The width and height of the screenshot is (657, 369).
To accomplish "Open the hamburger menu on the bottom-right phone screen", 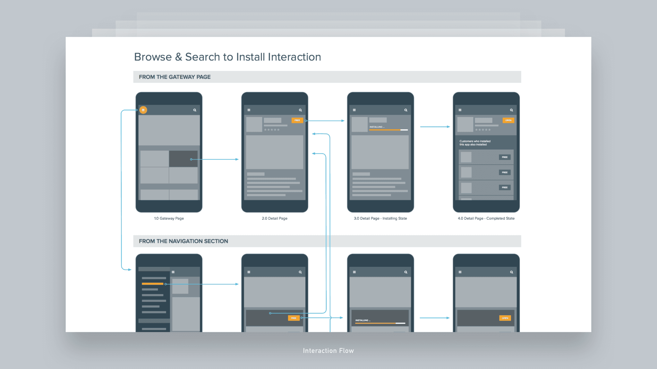I will tap(460, 272).
